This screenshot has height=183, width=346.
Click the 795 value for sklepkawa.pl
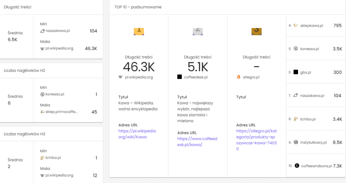coord(338,26)
